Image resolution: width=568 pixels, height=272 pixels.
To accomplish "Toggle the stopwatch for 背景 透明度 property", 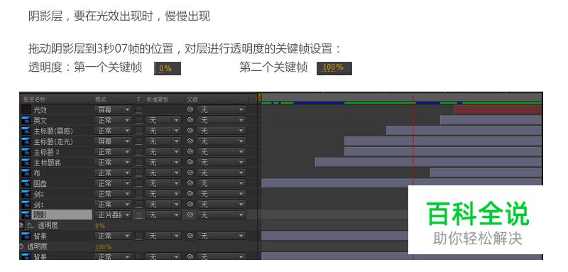I will tap(21, 246).
